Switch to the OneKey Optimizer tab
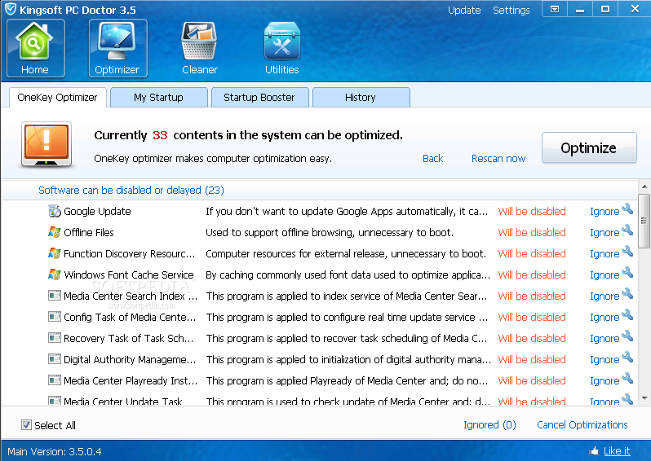651x461 pixels. [57, 98]
